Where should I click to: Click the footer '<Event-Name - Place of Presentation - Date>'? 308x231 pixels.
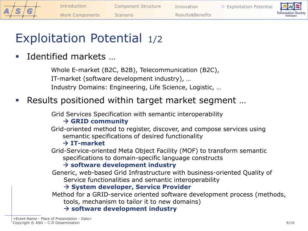[52, 219]
